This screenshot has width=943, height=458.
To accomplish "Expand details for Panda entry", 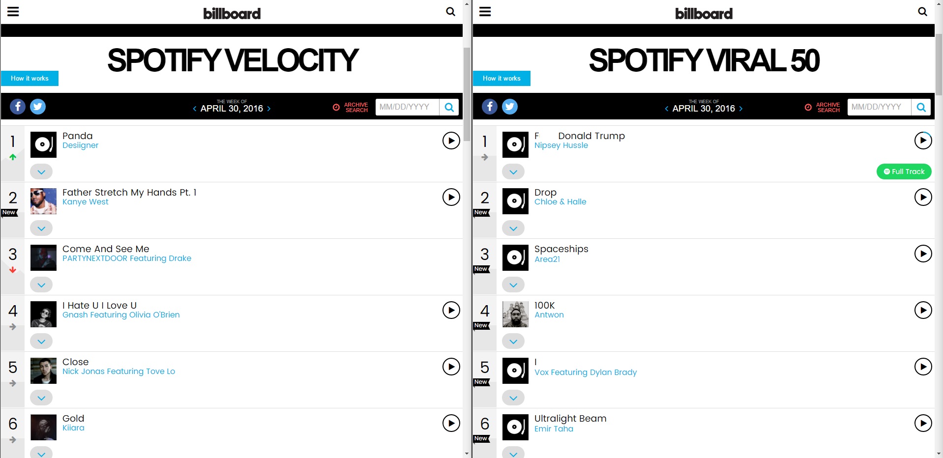I will (41, 172).
